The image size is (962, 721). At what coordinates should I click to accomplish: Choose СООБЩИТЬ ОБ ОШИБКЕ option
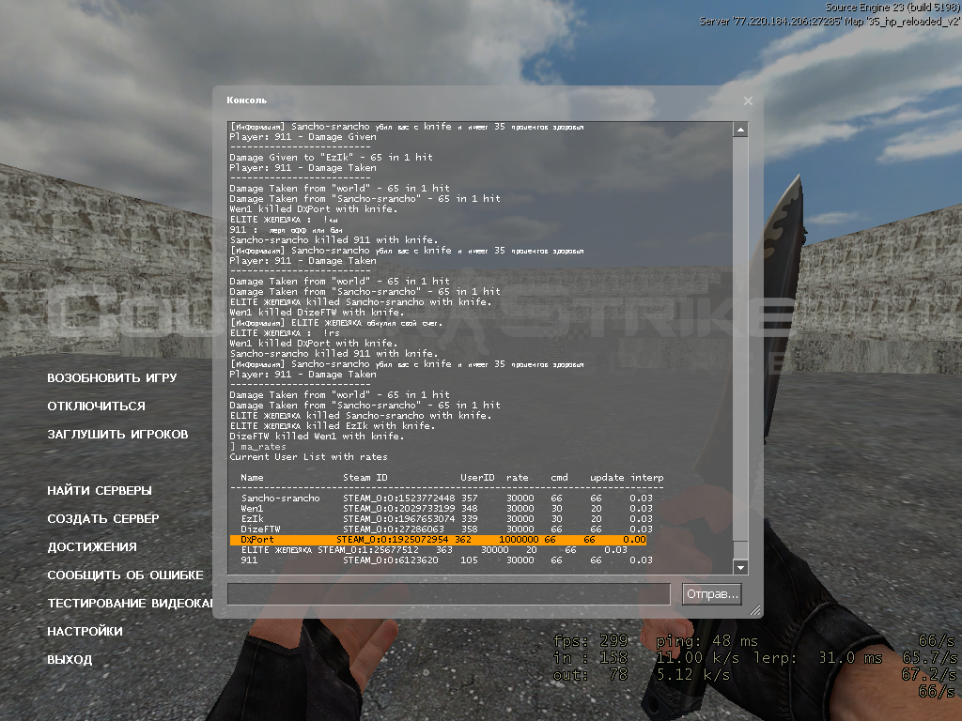click(125, 575)
